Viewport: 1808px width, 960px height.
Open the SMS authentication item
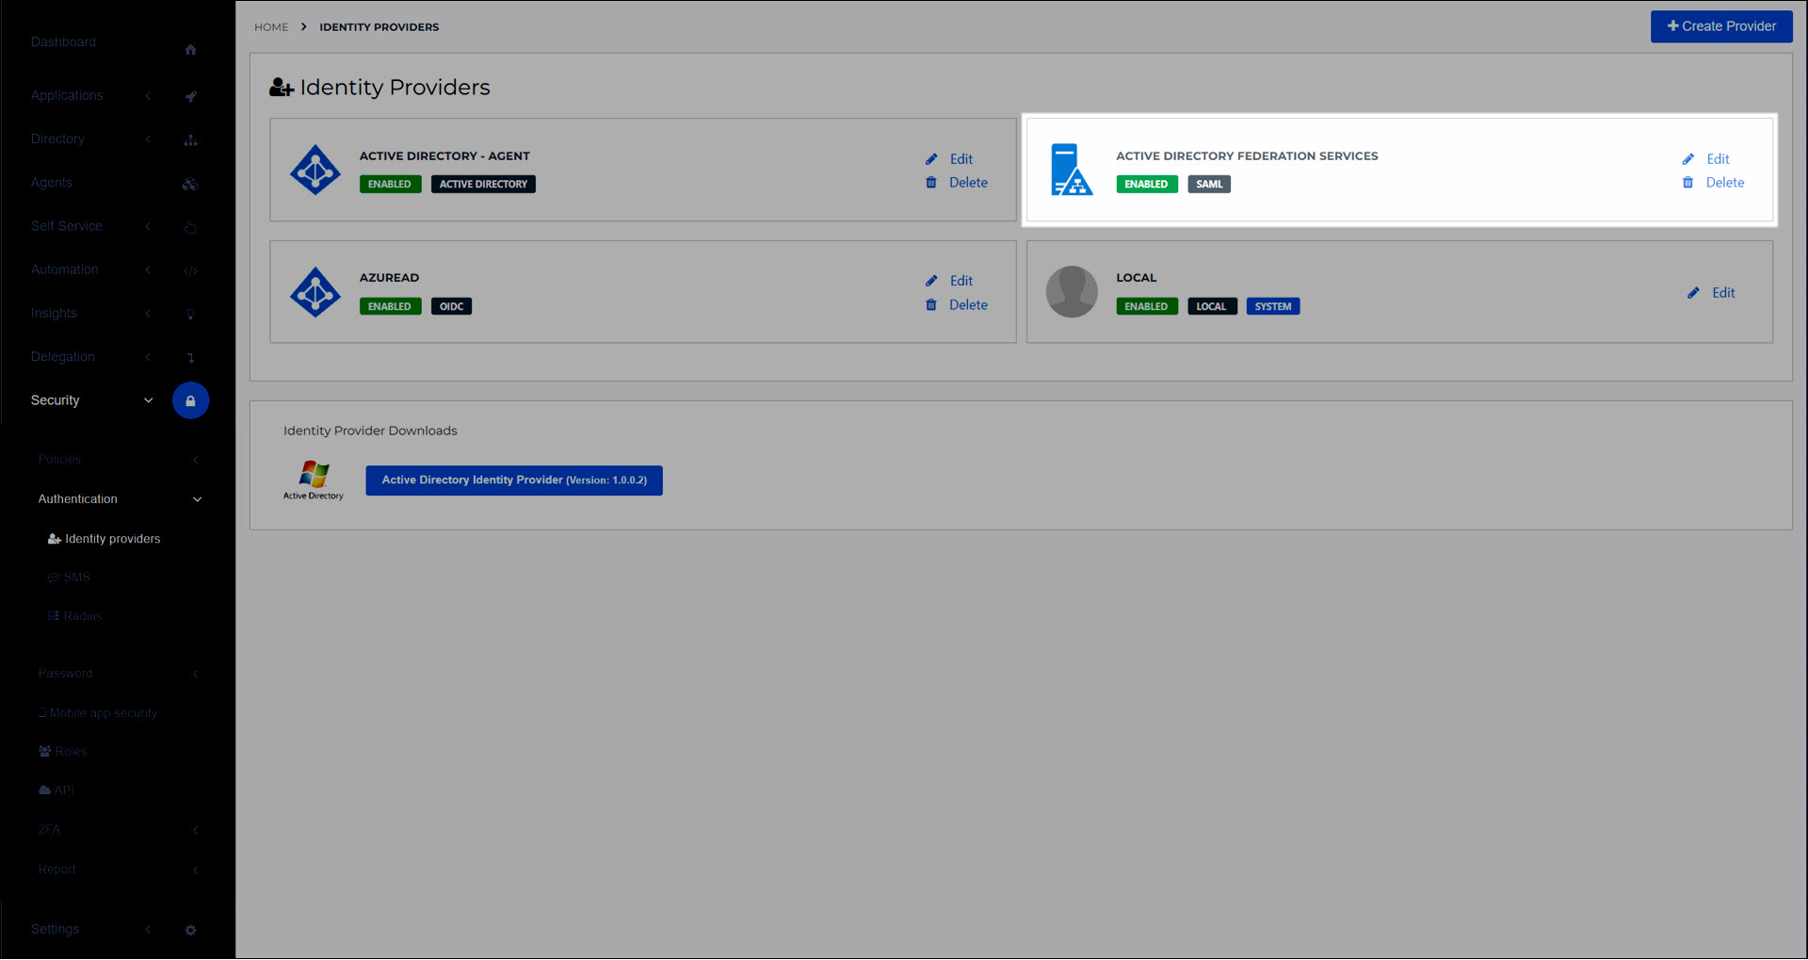pos(69,578)
